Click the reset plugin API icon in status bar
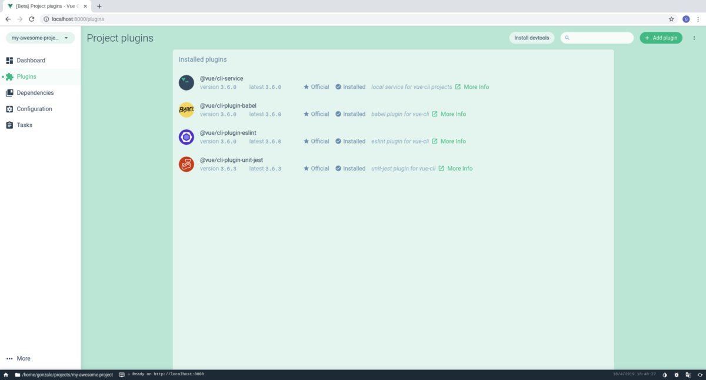 700,375
